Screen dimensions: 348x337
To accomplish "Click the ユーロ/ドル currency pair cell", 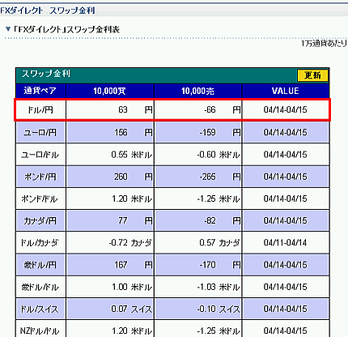I will click(40, 155).
